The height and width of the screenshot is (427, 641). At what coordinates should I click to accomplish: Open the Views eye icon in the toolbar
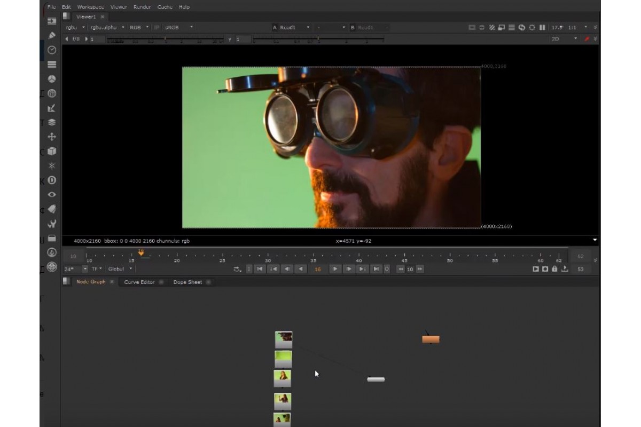[51, 195]
